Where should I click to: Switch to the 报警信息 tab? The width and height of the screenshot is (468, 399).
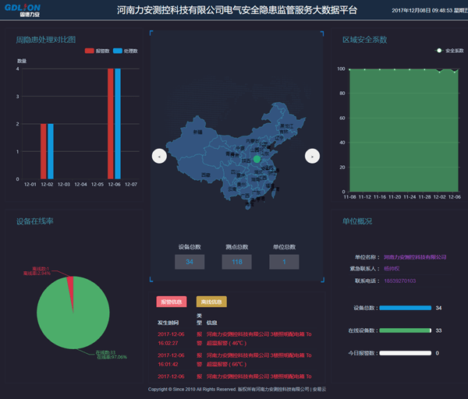coord(171,302)
